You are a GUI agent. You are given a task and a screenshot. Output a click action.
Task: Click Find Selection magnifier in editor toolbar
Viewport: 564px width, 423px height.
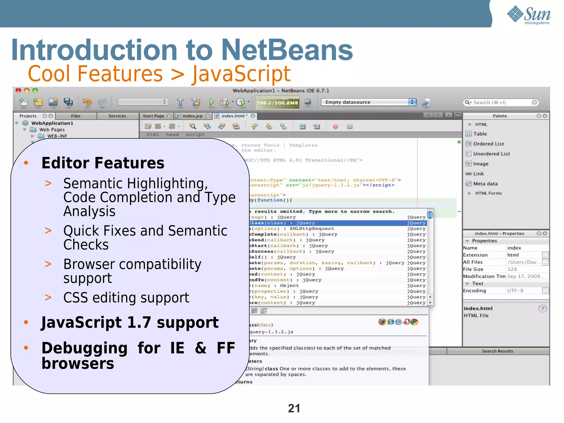[x=193, y=126]
